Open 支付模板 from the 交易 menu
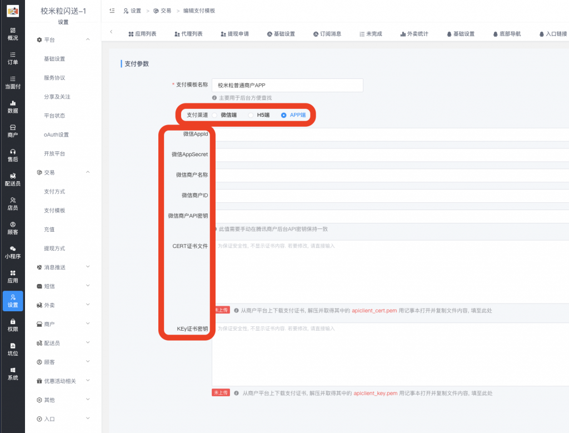569x433 pixels. tap(56, 210)
